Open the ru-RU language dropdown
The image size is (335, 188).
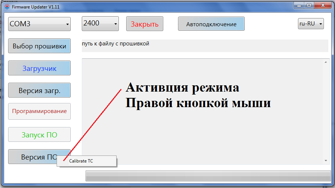pos(311,24)
